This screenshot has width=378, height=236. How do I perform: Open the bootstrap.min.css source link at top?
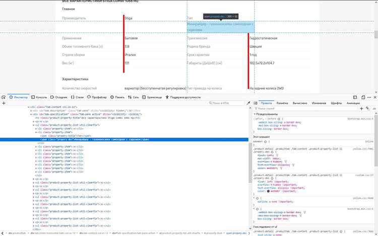coord(360,119)
